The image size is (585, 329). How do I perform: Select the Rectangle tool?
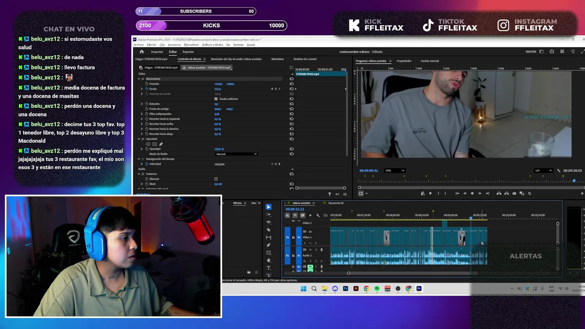pos(269,253)
